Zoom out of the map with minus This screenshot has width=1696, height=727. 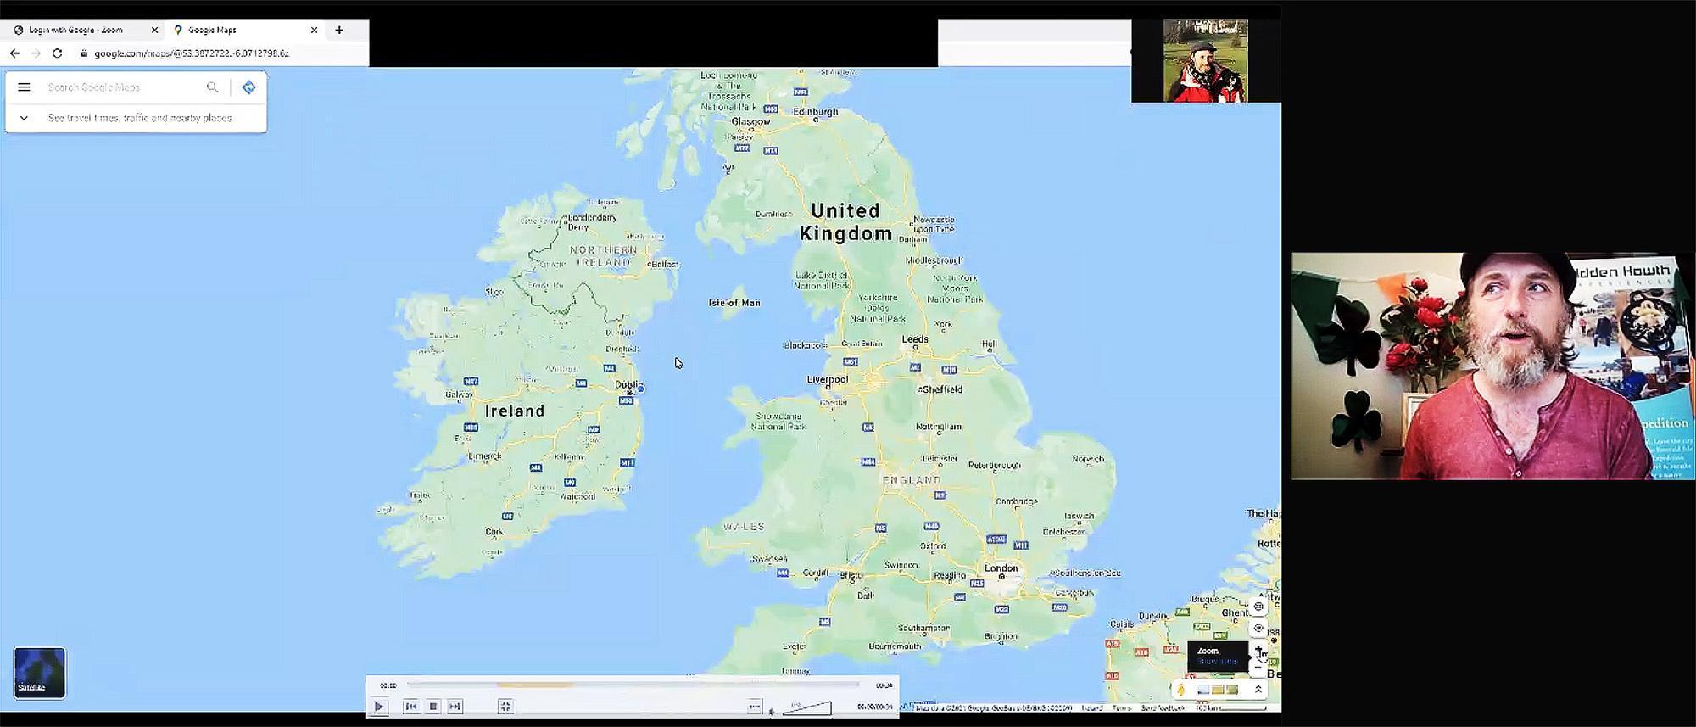click(1258, 668)
